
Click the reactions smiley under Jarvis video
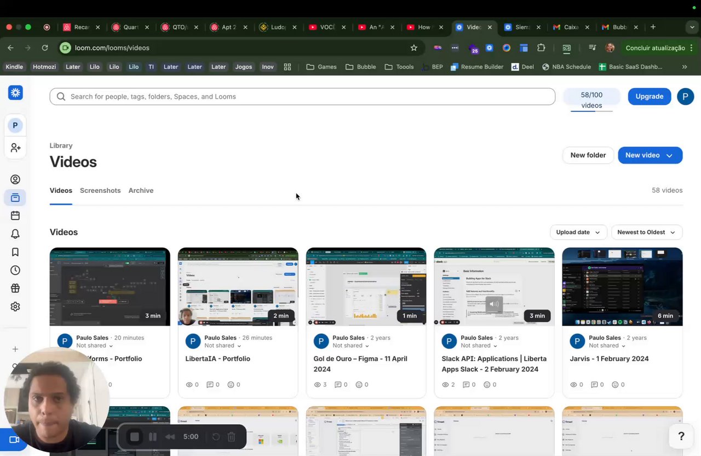click(615, 385)
